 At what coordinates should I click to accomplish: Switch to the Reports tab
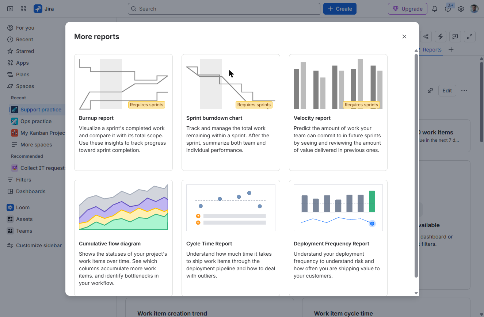click(432, 50)
